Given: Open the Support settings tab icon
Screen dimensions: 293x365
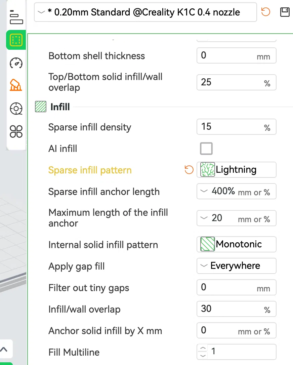Looking at the screenshot, I should point(16,85).
